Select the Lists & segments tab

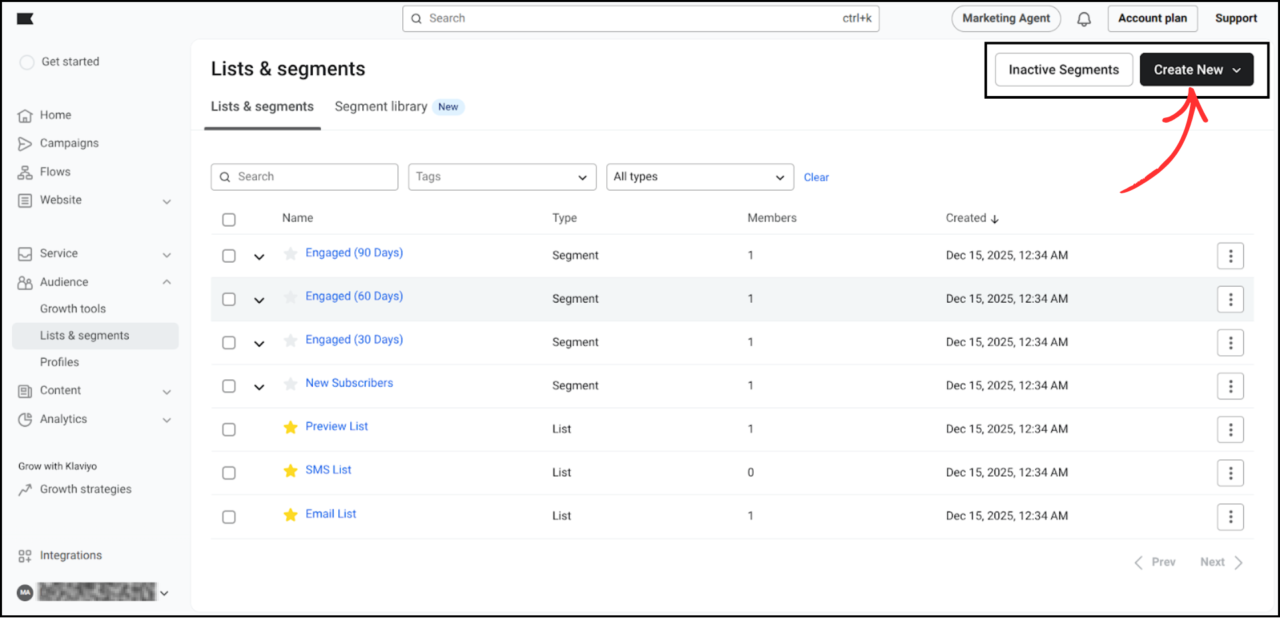pyautogui.click(x=262, y=106)
